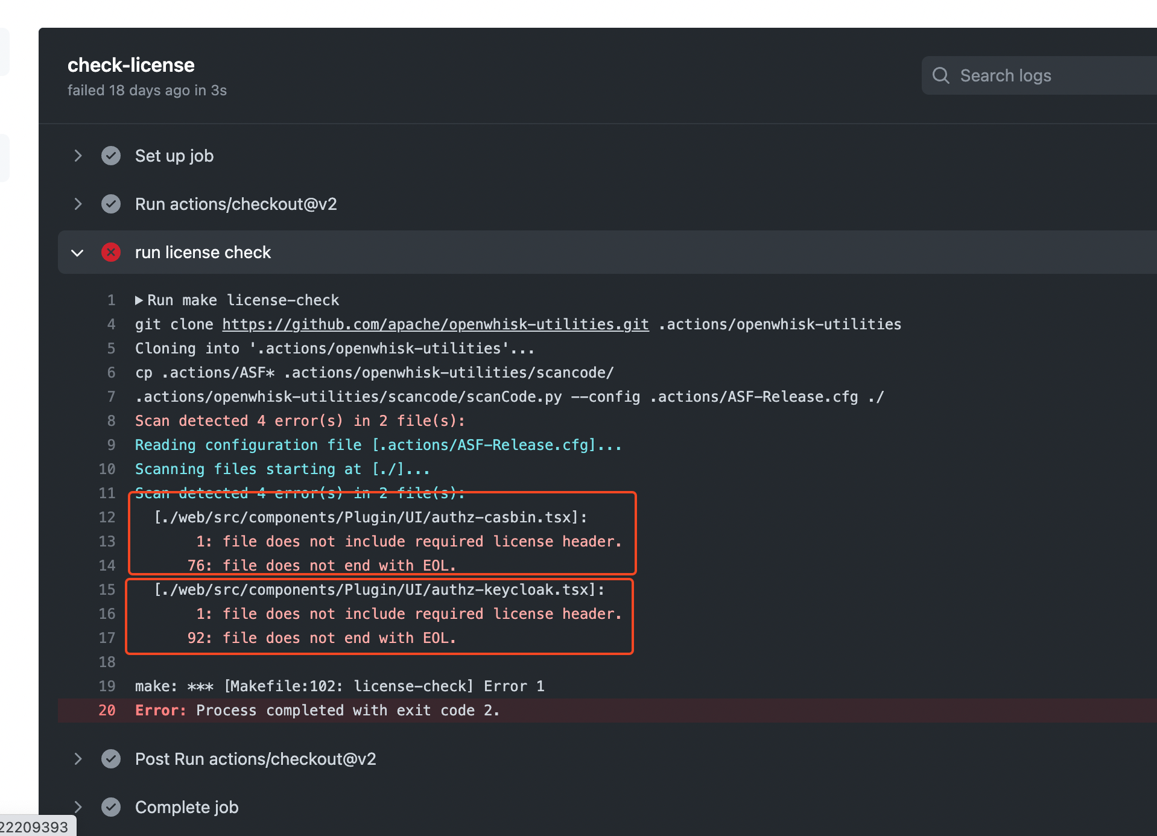Click log line number 15
1157x836 pixels.
click(x=107, y=590)
